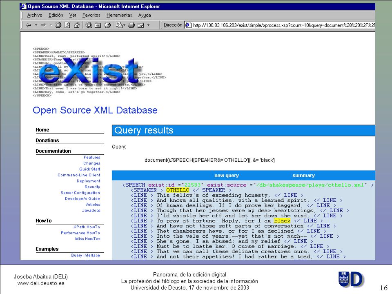
Task: Open the Edición menu
Action: tap(56, 15)
